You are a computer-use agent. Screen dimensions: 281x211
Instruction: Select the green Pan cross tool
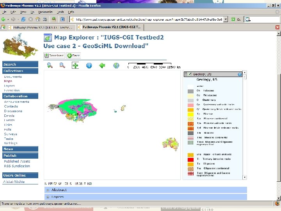[x=75, y=66]
